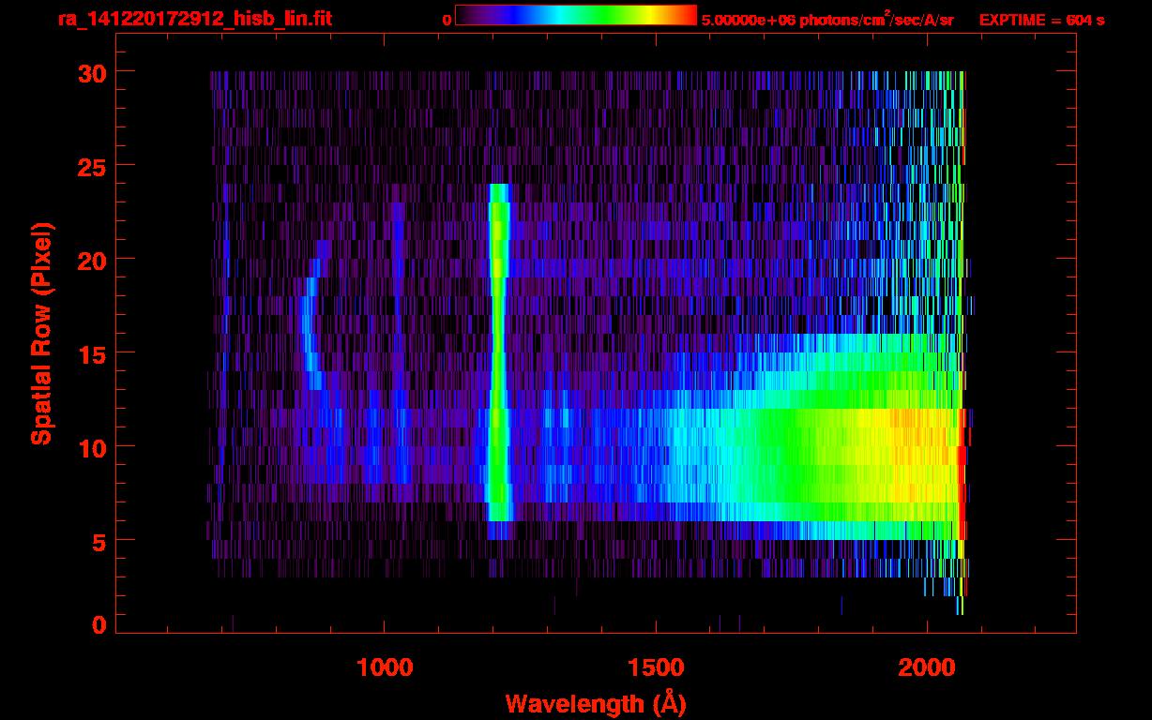
Task: Click the color bar minimum value 0
Action: point(447,20)
